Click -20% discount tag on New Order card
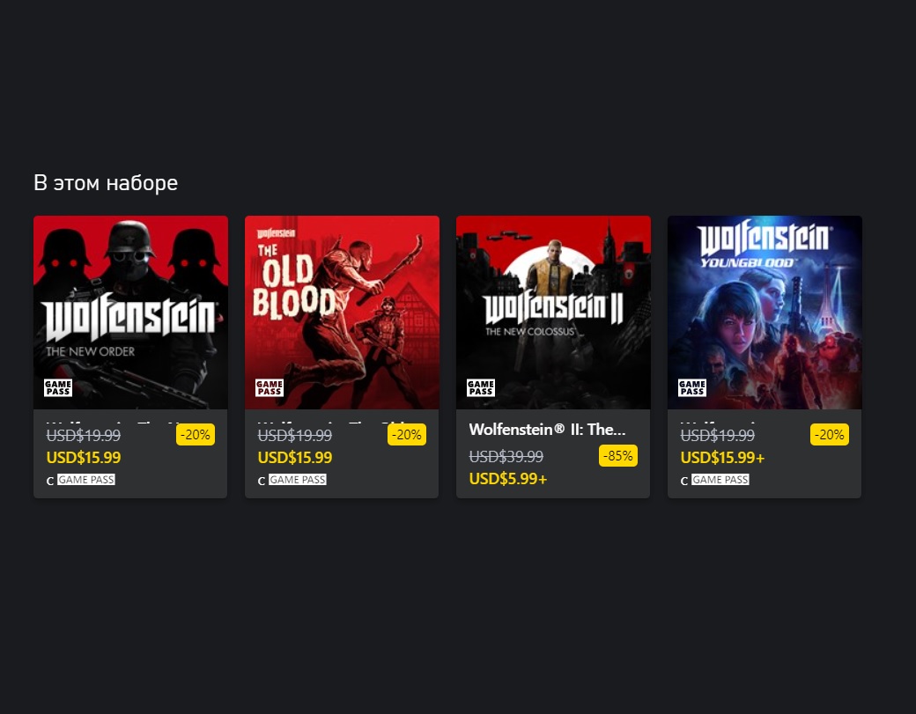Screen dimensions: 916x714 coord(196,435)
